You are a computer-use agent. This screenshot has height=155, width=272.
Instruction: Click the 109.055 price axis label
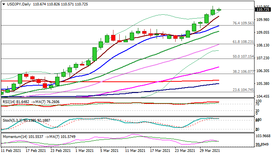tap(263, 33)
